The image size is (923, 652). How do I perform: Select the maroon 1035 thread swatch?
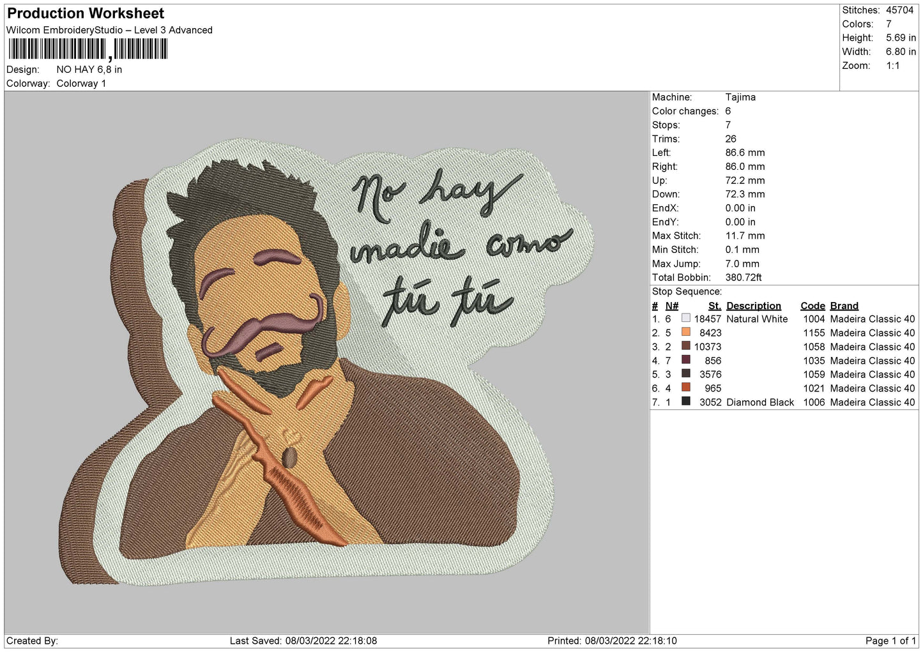[685, 360]
